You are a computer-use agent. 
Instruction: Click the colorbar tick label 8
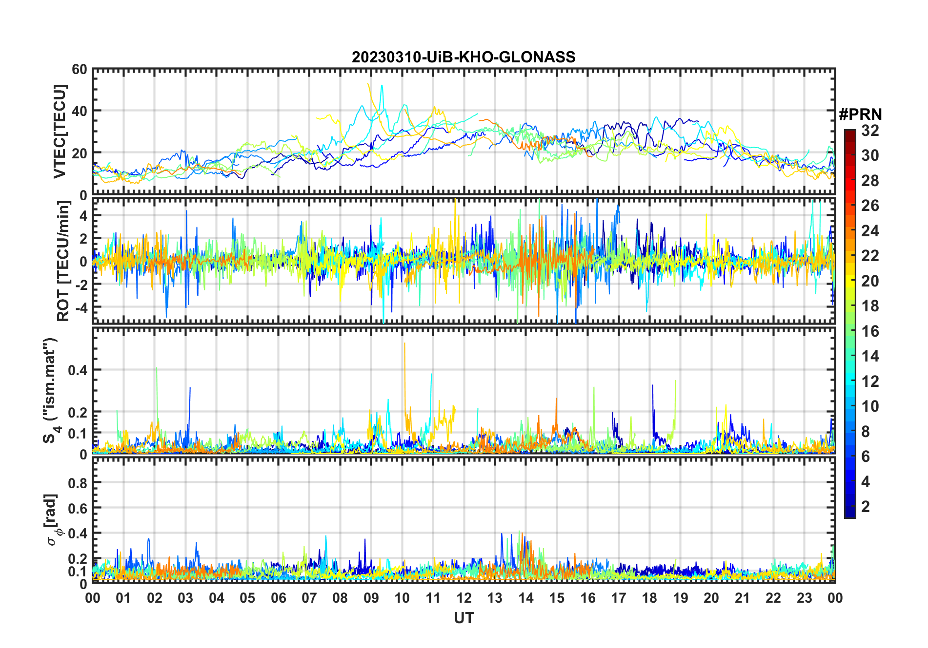(866, 431)
